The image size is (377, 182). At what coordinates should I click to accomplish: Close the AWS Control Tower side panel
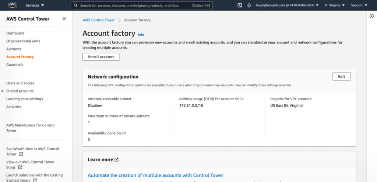[x=64, y=19]
